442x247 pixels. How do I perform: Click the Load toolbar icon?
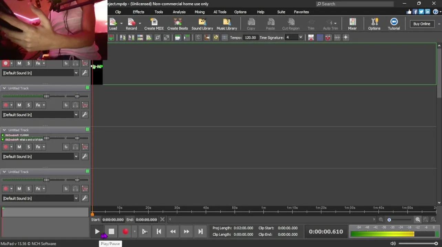[x=113, y=24]
